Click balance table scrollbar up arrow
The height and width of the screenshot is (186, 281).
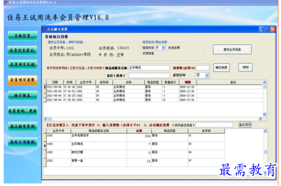click(265, 131)
